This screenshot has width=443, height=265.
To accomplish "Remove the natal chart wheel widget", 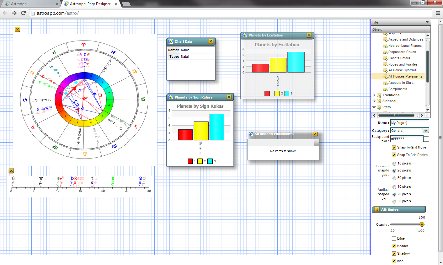I will coord(18,30).
